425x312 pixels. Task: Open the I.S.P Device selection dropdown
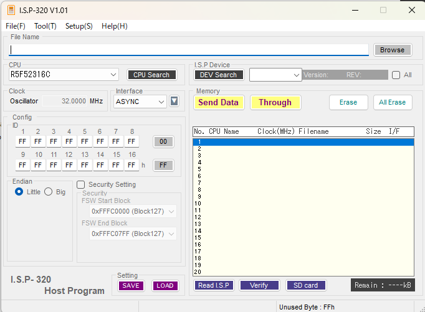[x=275, y=75]
